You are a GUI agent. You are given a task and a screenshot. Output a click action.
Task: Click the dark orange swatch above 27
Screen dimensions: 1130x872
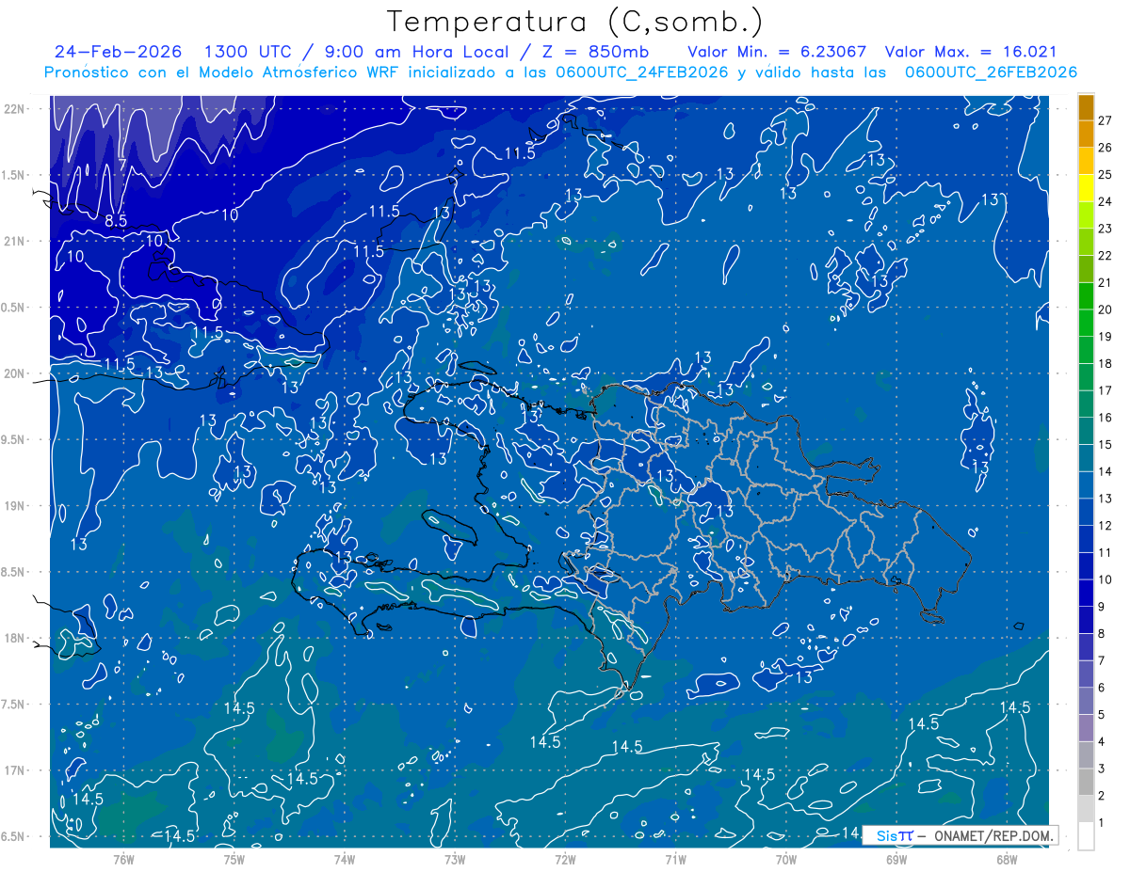[1086, 107]
